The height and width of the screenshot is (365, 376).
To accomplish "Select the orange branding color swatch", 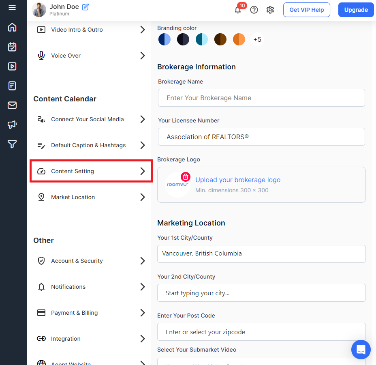I will pyautogui.click(x=239, y=39).
